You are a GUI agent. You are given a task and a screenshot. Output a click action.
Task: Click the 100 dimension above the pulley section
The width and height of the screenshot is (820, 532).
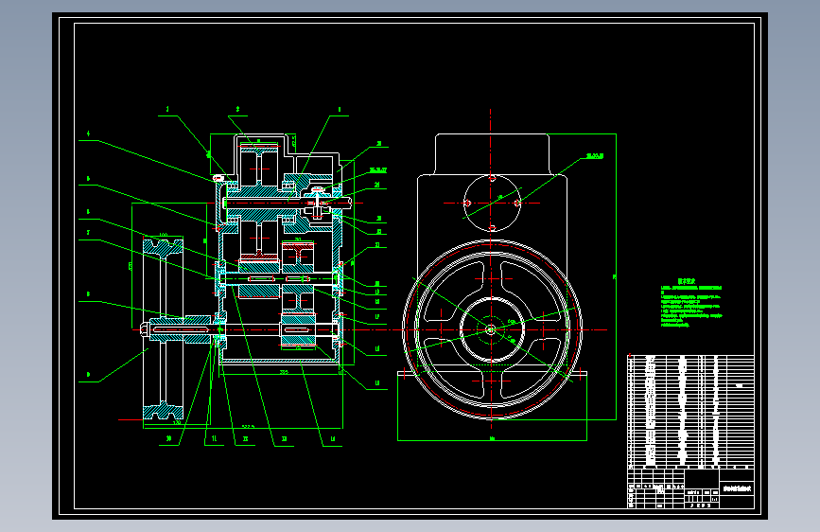[x=164, y=235]
